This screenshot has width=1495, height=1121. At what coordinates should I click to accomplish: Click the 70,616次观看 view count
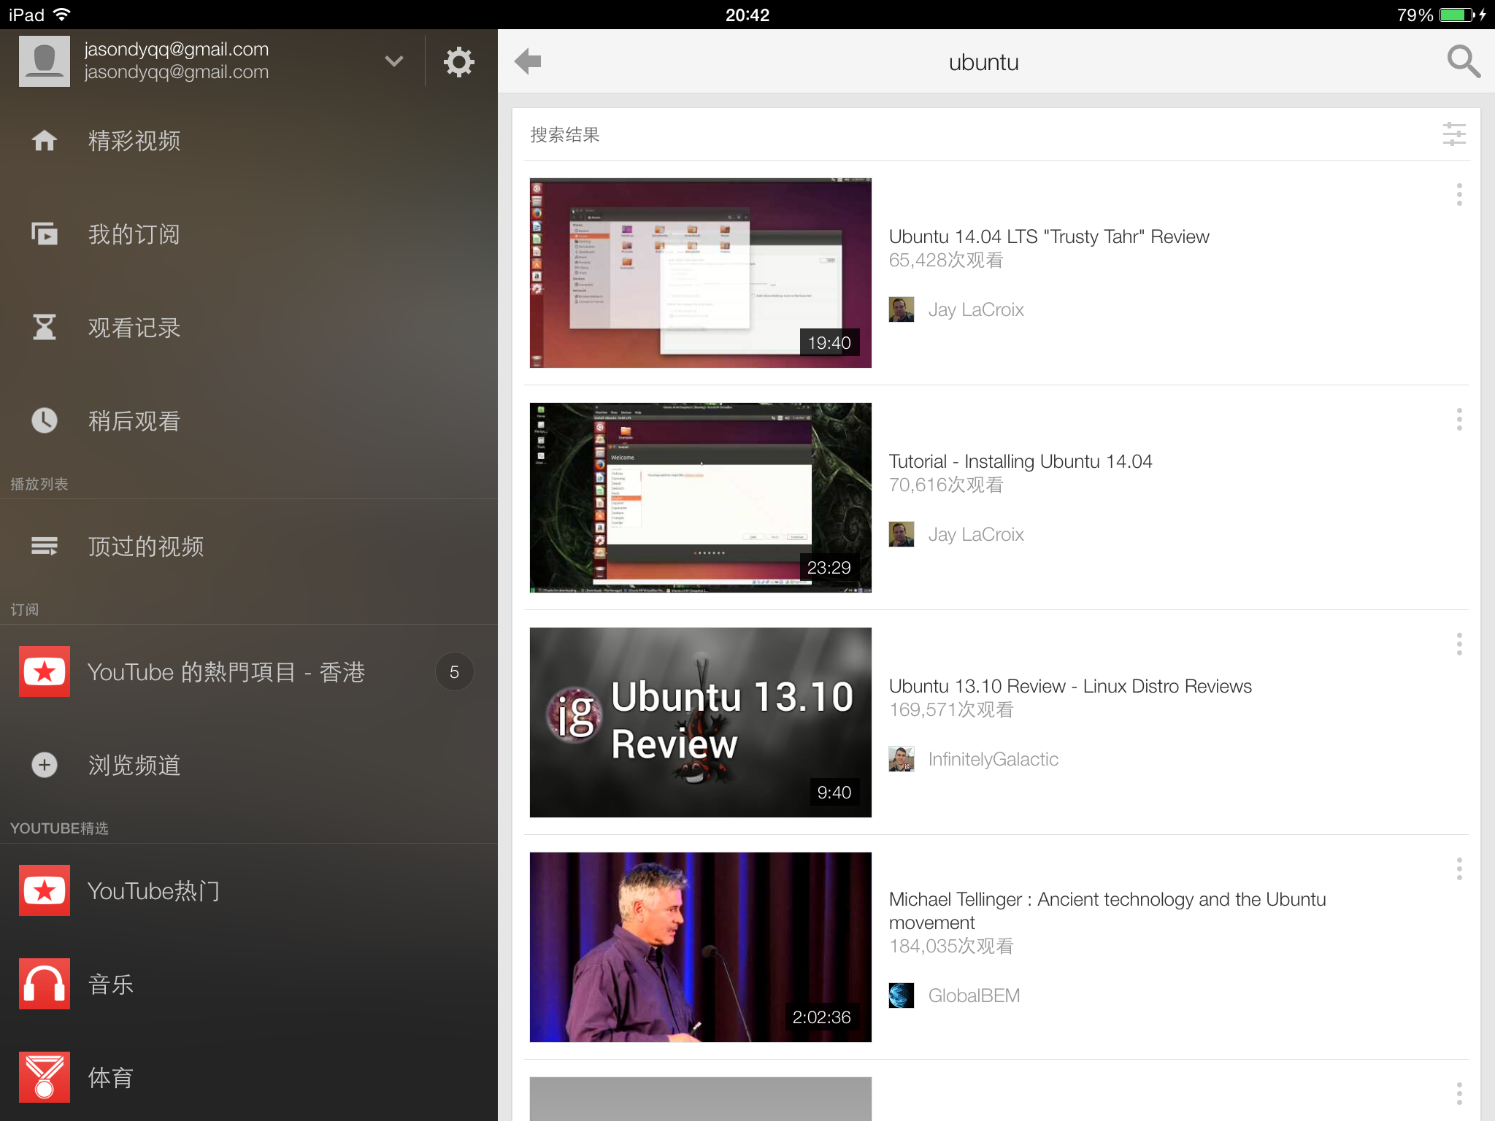pyautogui.click(x=946, y=485)
